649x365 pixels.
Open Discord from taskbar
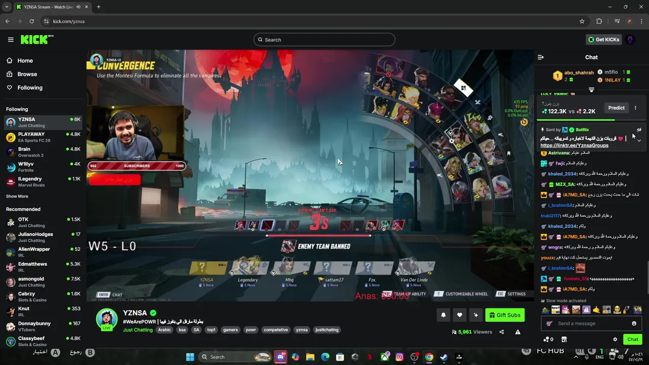click(x=280, y=357)
